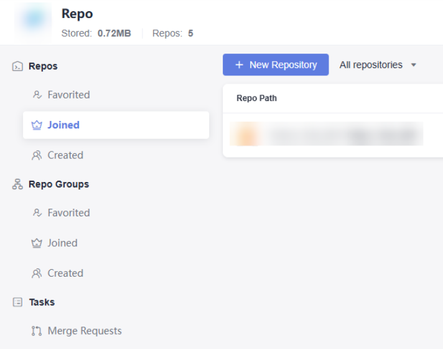Click the All repositories dropdown arrow
The image size is (443, 349).
pyautogui.click(x=414, y=65)
